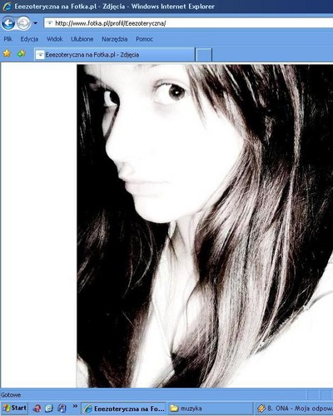Expand the quick launch chevron overflow
The height and width of the screenshot is (416, 333).
pyautogui.click(x=75, y=406)
